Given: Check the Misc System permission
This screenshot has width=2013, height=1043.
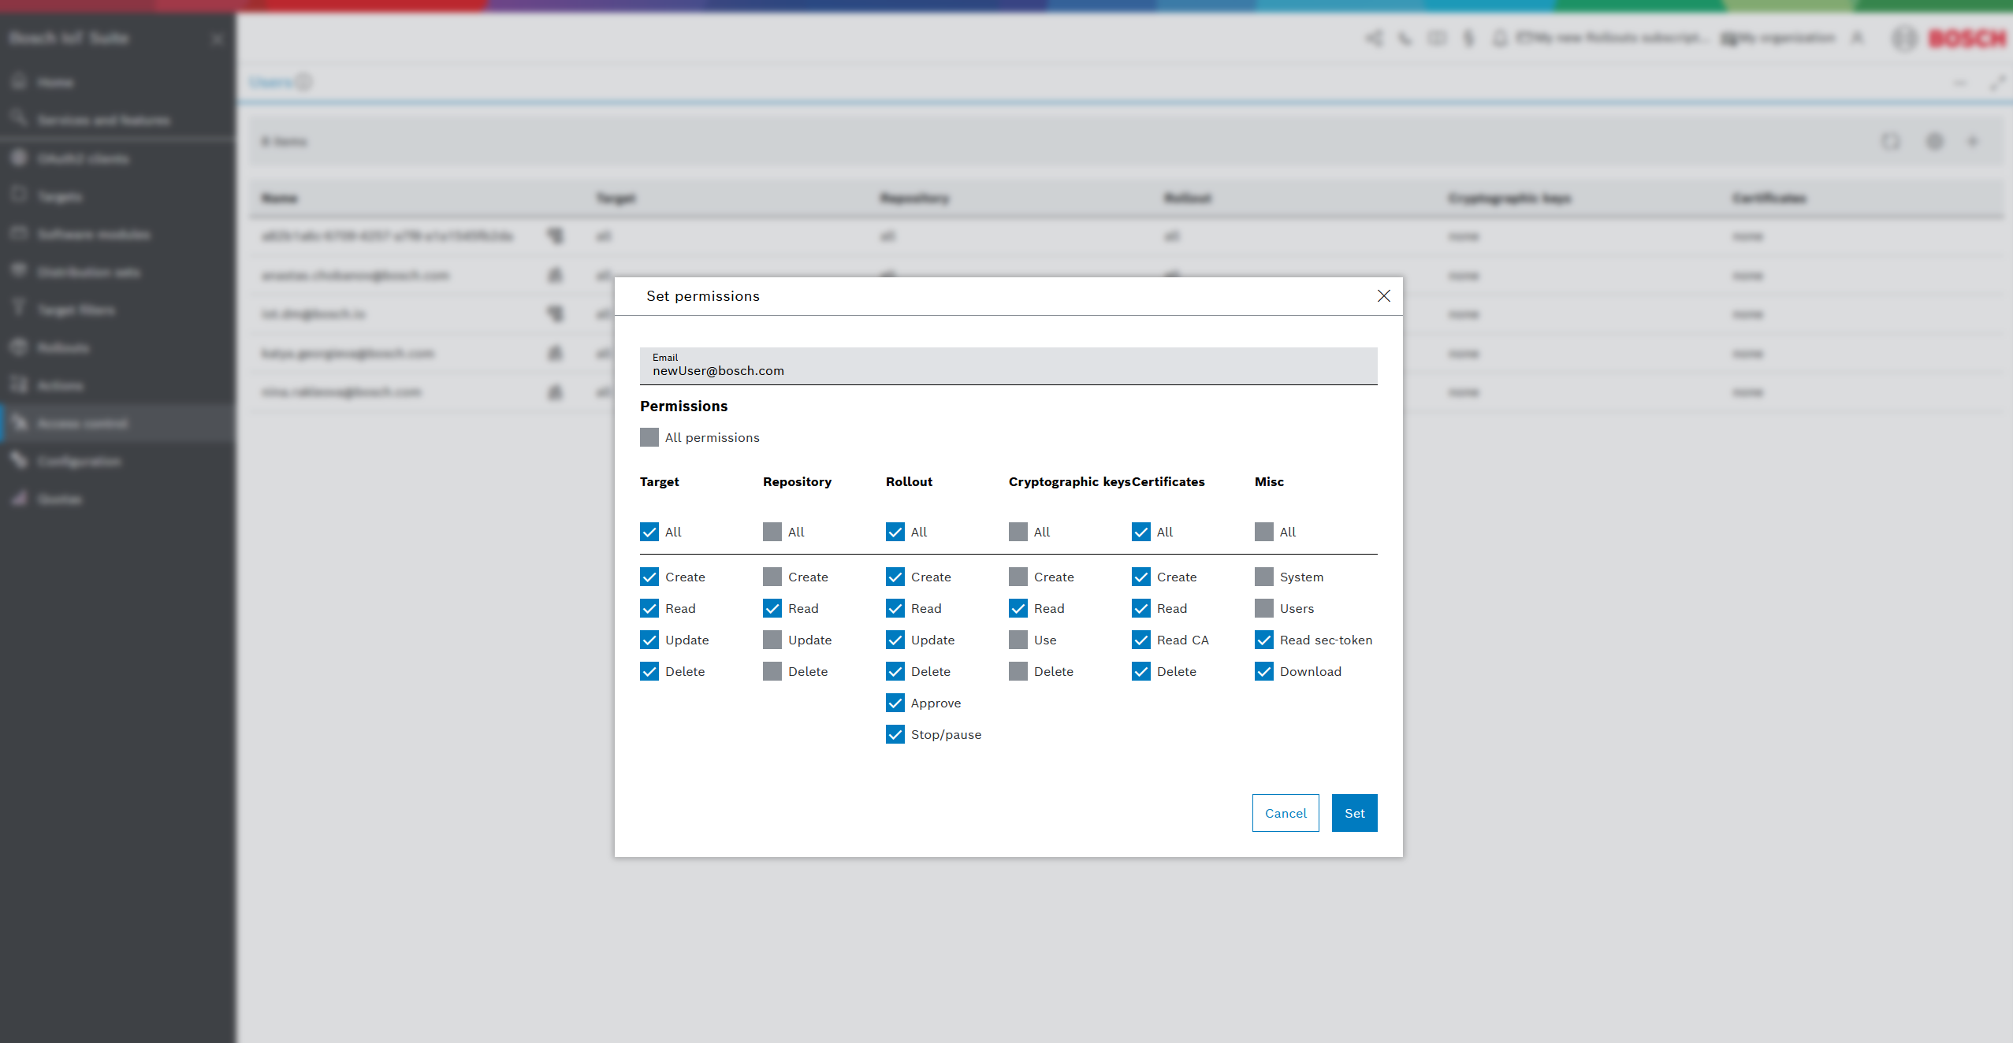Looking at the screenshot, I should 1264,577.
